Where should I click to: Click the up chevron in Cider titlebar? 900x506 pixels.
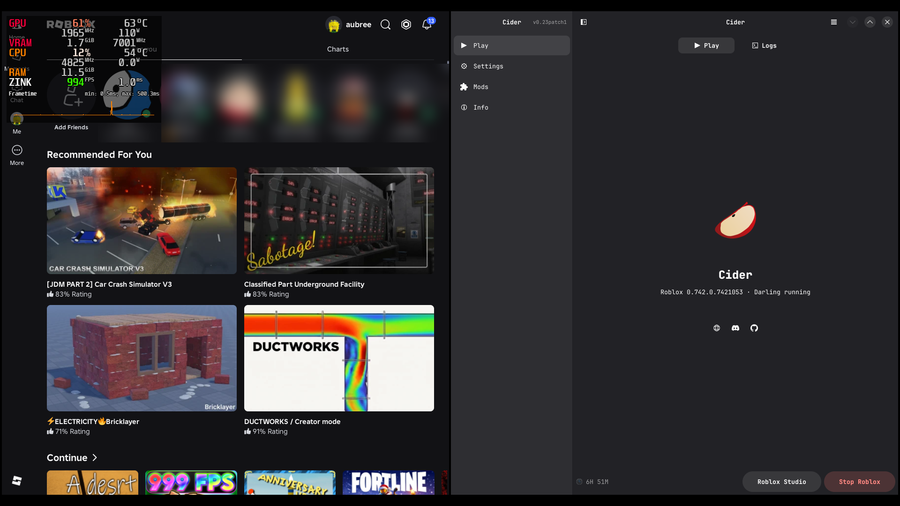point(870,22)
